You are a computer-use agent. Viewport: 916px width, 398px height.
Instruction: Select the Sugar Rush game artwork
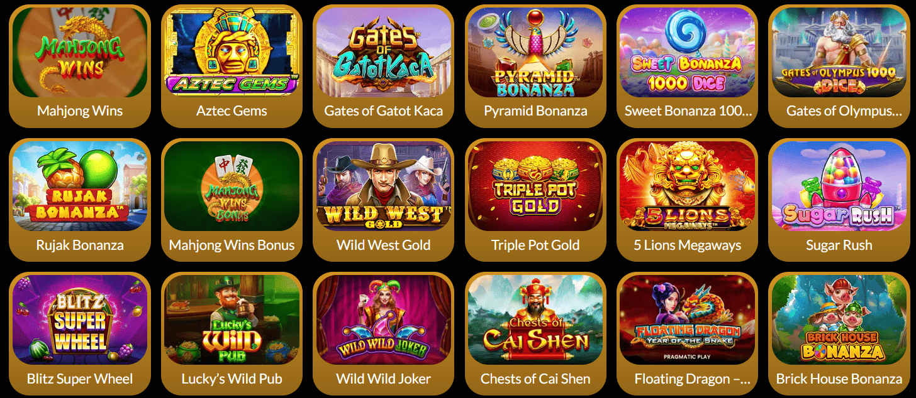click(x=839, y=186)
